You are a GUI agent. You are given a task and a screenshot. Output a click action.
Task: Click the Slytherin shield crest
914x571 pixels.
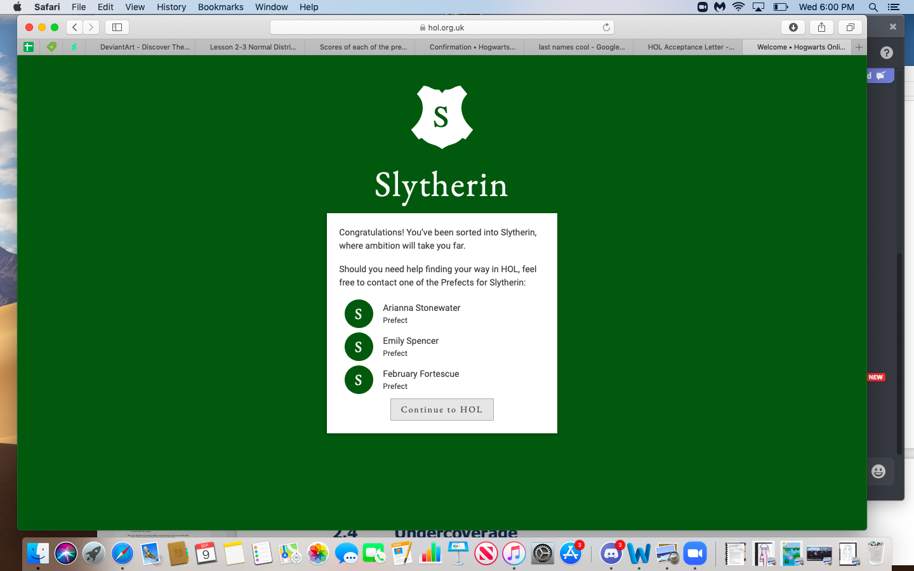[x=442, y=117]
